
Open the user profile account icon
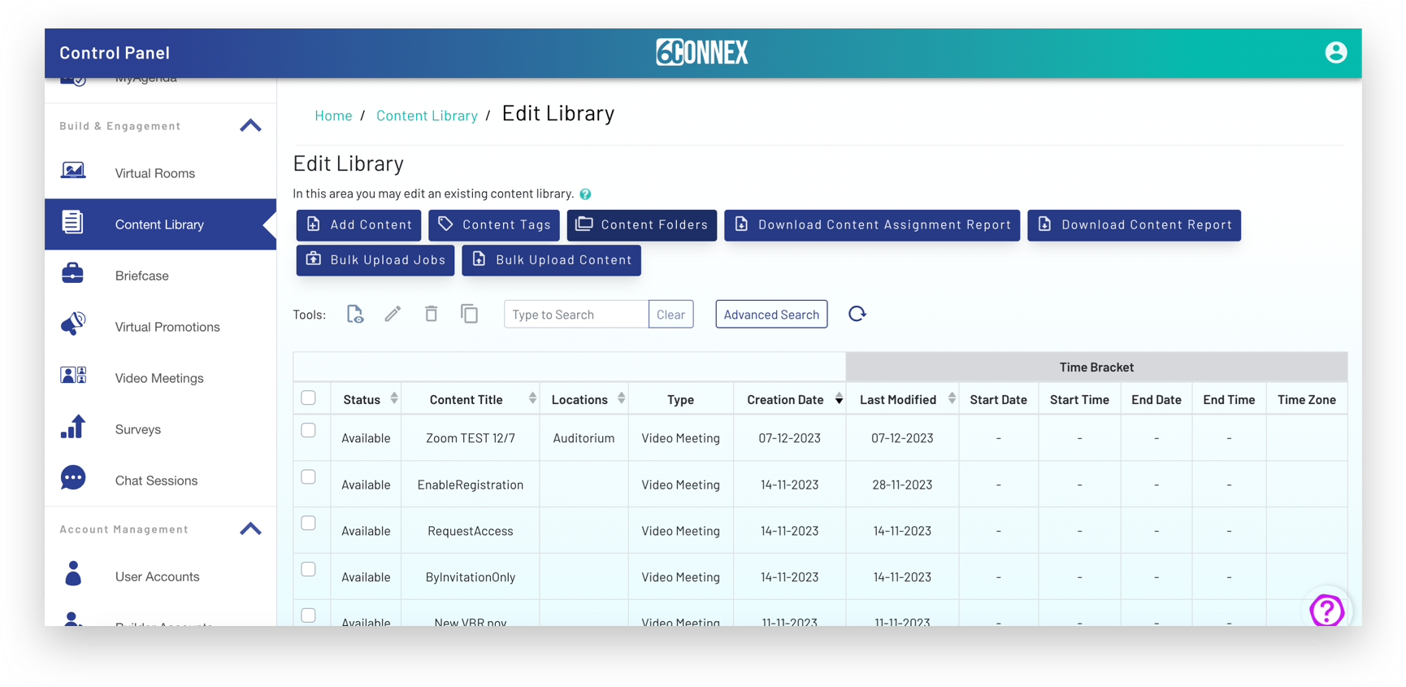point(1335,52)
